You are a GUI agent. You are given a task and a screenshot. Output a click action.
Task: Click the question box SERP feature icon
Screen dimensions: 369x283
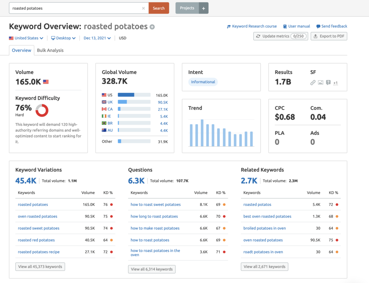pyautogui.click(x=328, y=82)
